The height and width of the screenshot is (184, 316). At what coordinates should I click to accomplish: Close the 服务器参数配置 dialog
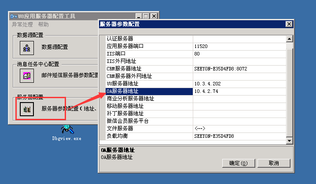tap(289, 24)
